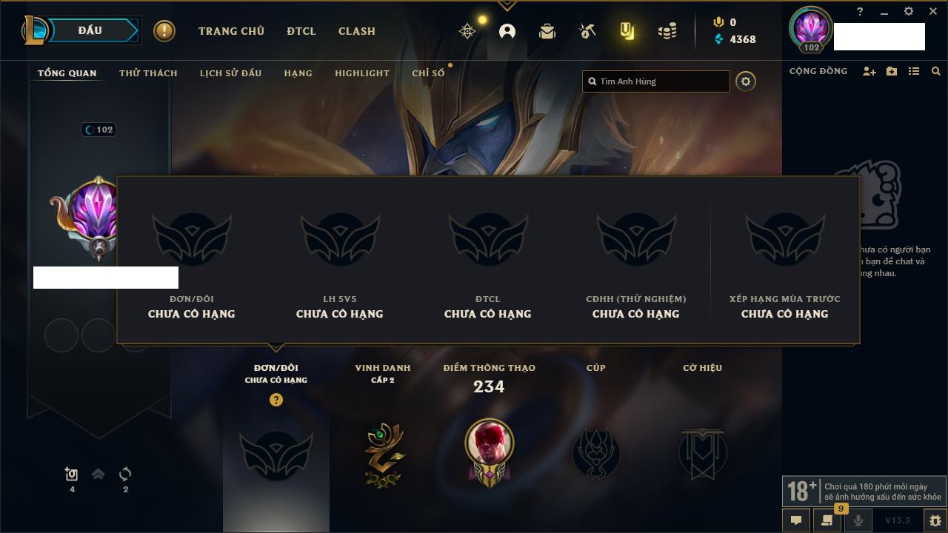Open the Collection backpack icon

pos(547,31)
